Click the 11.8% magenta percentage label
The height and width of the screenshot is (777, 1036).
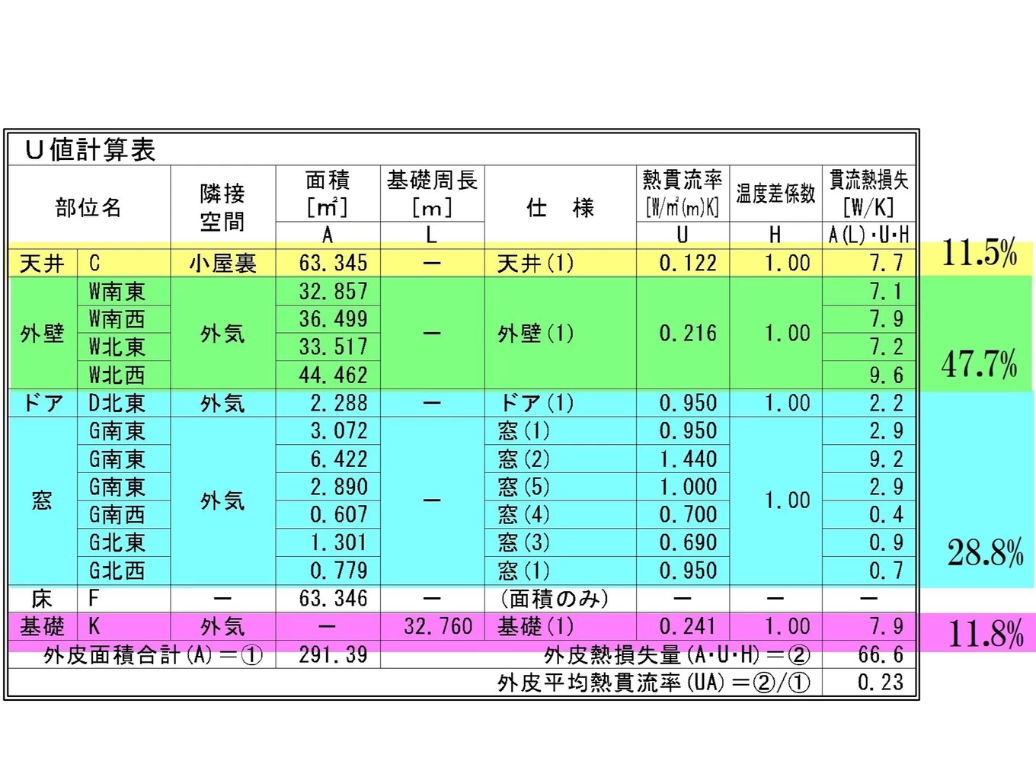[x=985, y=634]
